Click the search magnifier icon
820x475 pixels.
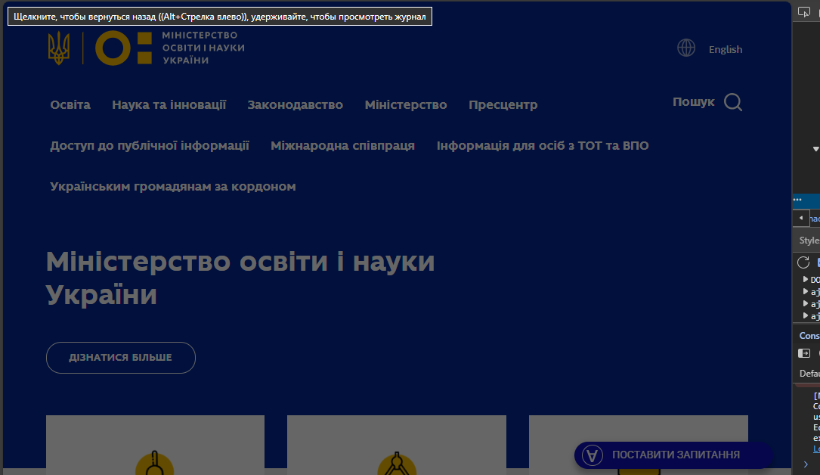point(732,102)
